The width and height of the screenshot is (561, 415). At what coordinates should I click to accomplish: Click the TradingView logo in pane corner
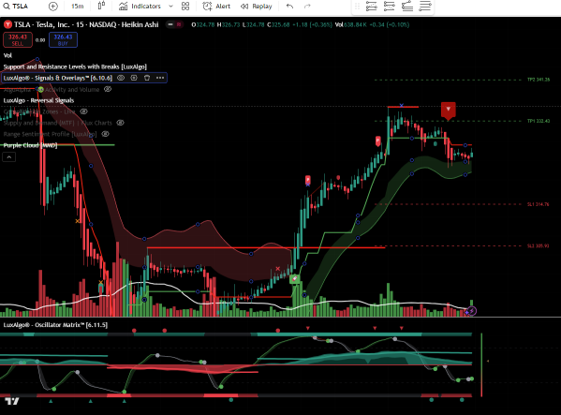pos(12,401)
